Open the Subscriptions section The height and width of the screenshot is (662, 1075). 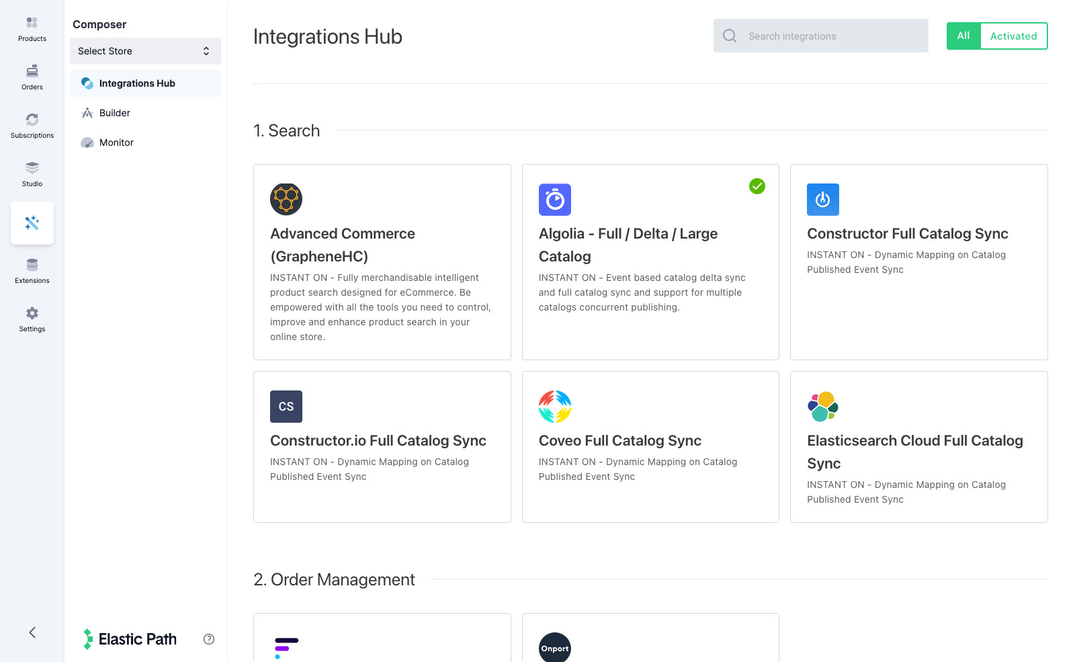(x=32, y=126)
